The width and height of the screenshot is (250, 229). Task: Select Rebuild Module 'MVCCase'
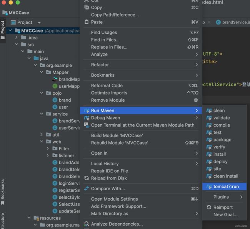(x=141, y=143)
